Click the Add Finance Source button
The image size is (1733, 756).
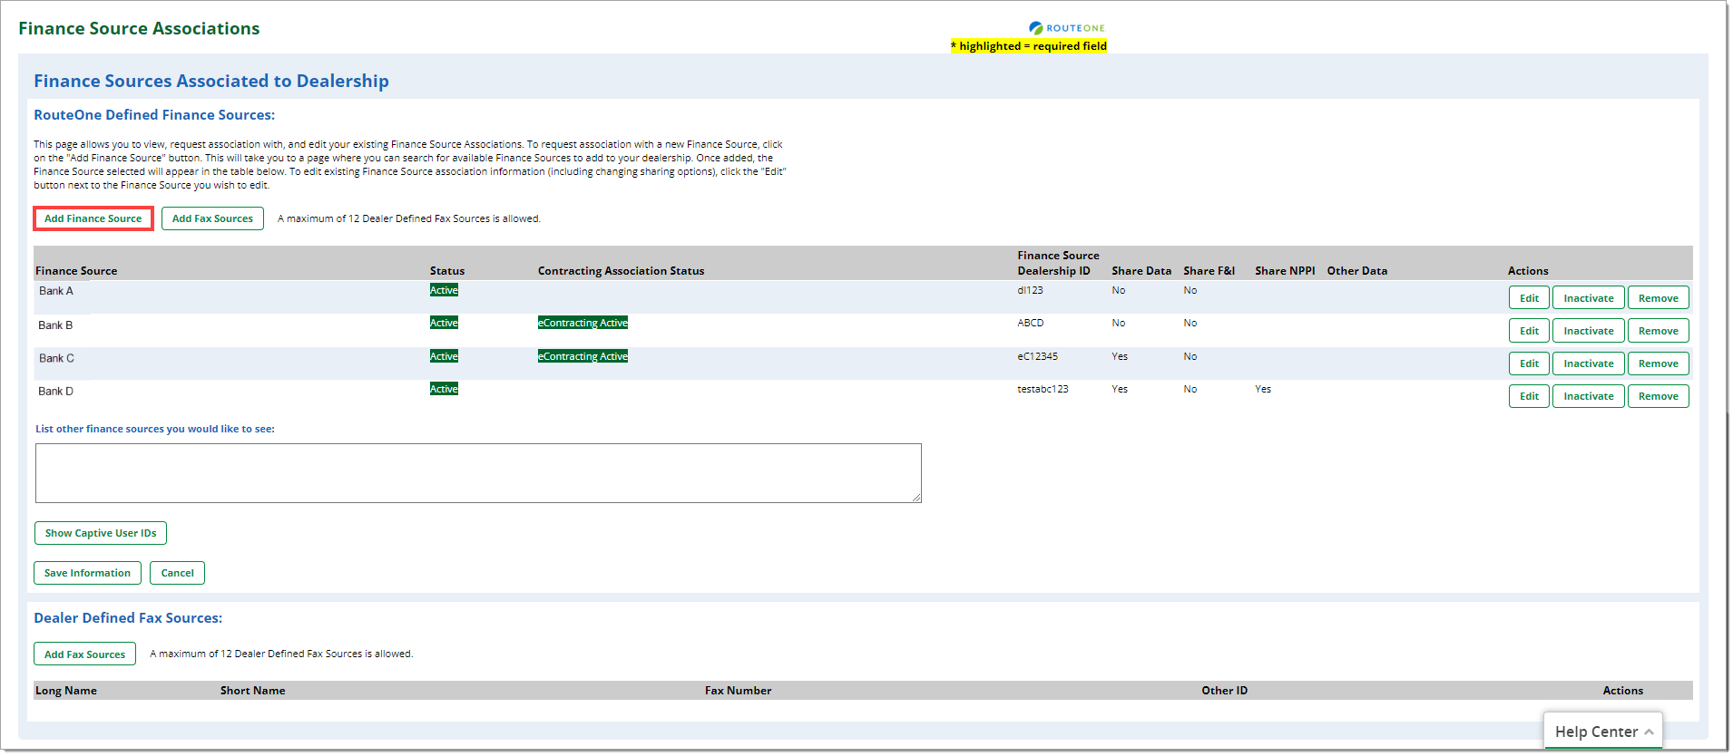[x=93, y=218]
